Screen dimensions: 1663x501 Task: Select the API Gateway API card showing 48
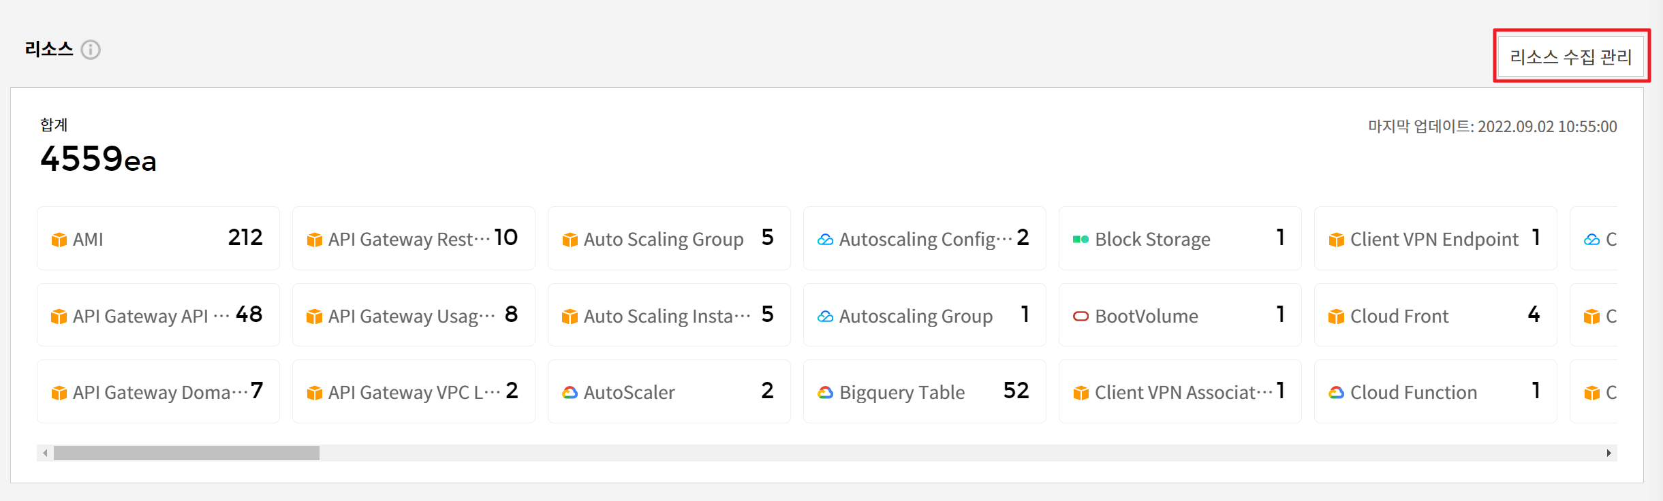pos(158,315)
